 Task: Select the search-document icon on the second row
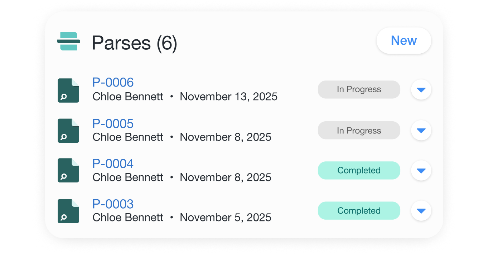68,131
